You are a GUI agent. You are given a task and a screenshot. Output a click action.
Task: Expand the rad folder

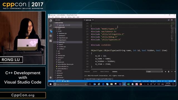[x=59, y=51]
